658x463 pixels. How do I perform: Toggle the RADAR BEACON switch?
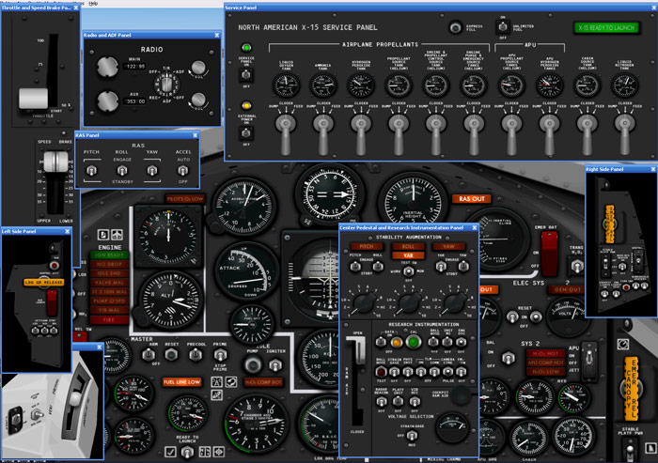pyautogui.click(x=381, y=401)
